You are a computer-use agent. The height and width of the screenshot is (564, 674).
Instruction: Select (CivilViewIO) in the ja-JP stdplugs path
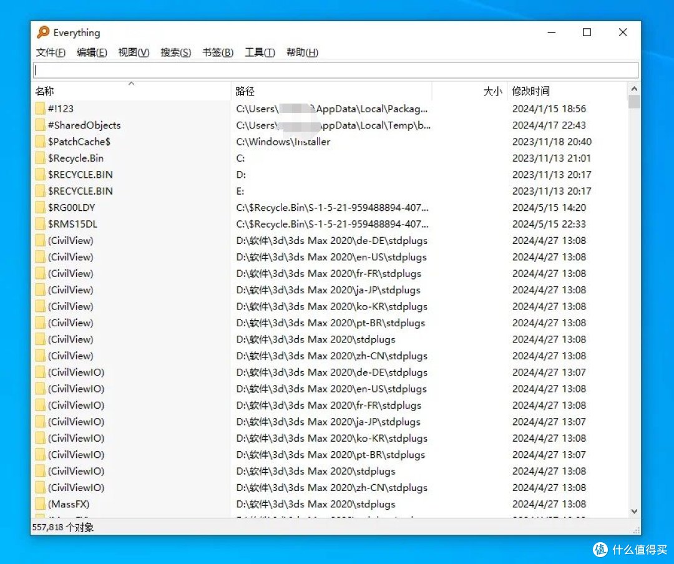(76, 422)
